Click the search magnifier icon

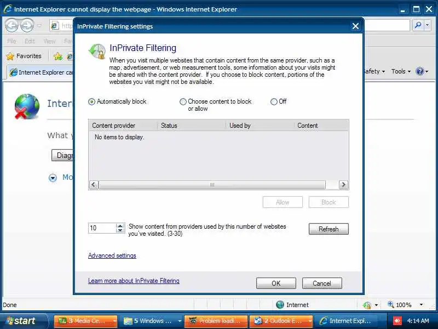coord(418,25)
